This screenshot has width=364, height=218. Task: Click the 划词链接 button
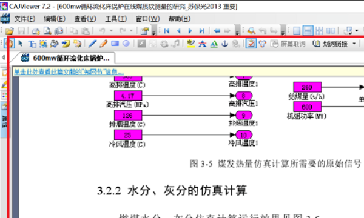click(330, 44)
